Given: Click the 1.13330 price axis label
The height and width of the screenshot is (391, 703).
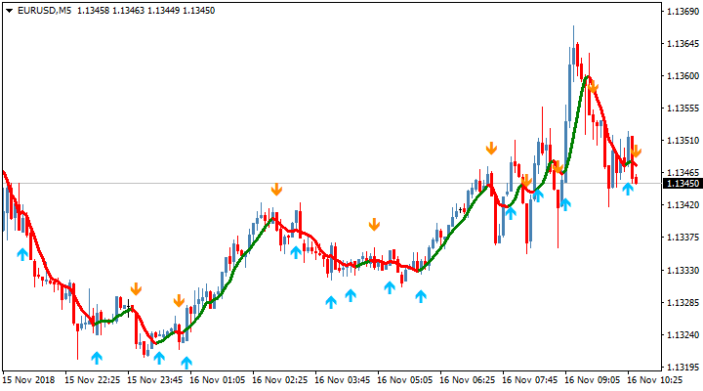Looking at the screenshot, I should (682, 270).
